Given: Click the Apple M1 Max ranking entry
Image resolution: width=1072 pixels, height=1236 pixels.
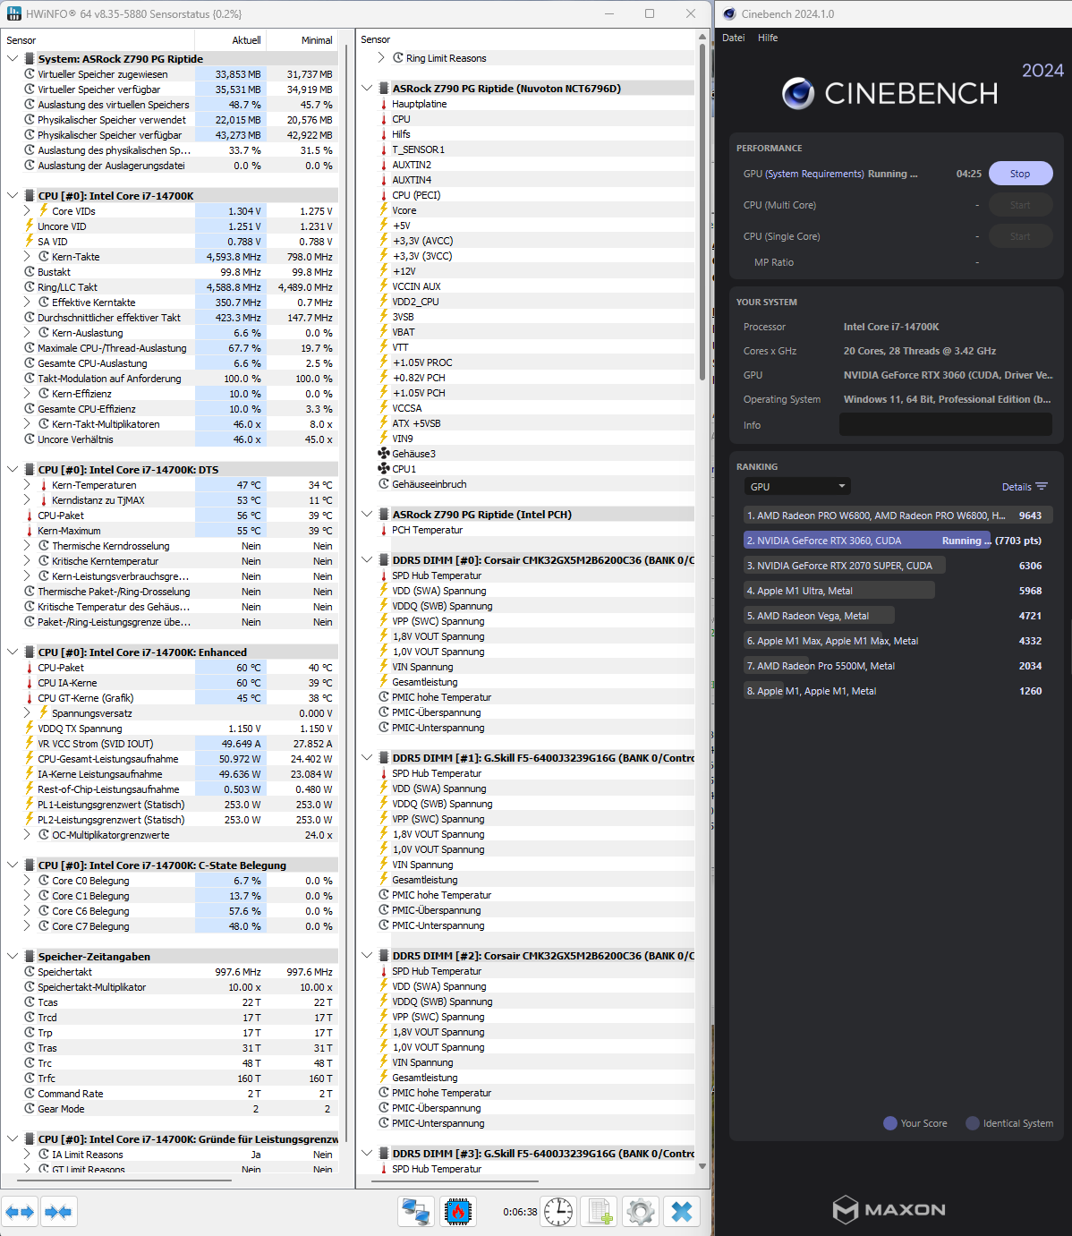Looking at the screenshot, I should point(898,641).
